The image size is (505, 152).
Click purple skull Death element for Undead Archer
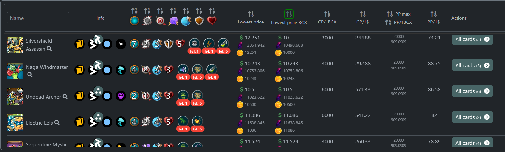[121, 96]
